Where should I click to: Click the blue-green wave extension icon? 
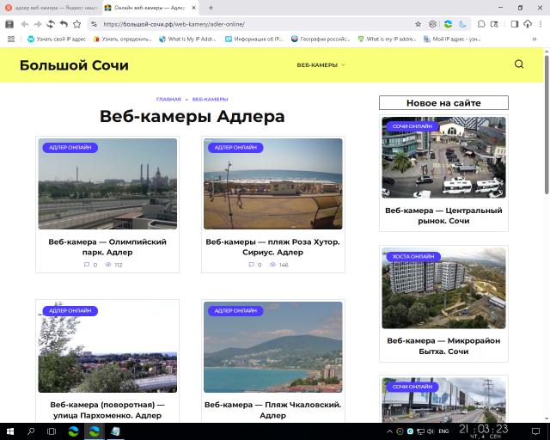pos(448,24)
